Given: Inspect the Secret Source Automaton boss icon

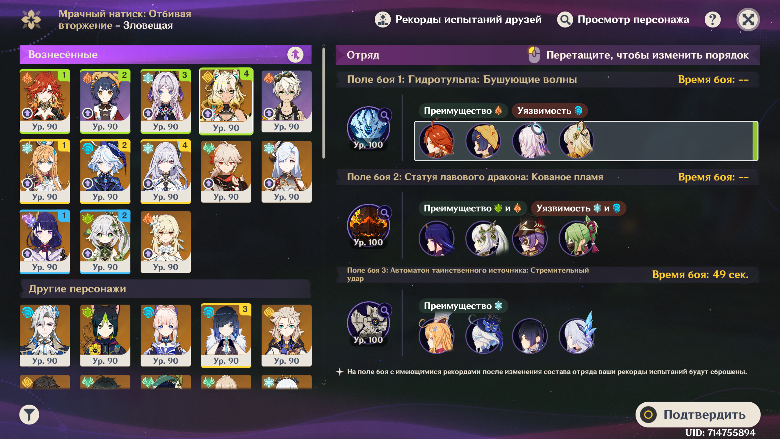Looking at the screenshot, I should click(368, 323).
